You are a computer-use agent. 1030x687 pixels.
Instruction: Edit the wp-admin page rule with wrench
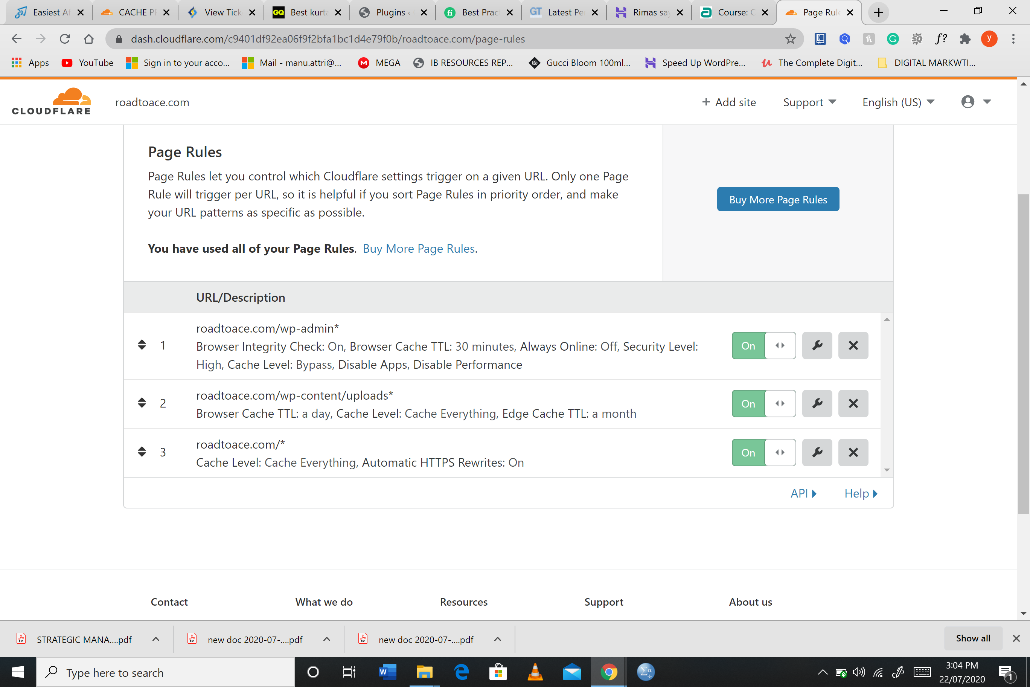coord(817,345)
